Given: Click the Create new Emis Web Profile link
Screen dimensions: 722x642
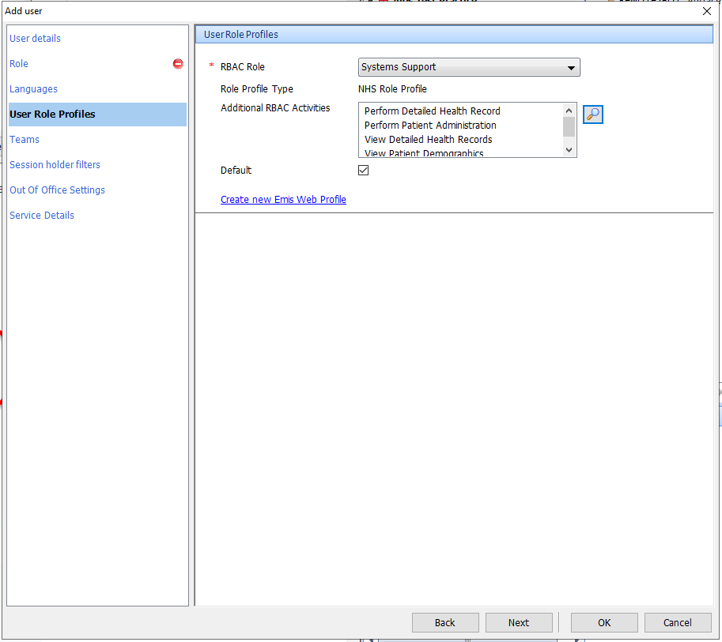Looking at the screenshot, I should pos(283,199).
